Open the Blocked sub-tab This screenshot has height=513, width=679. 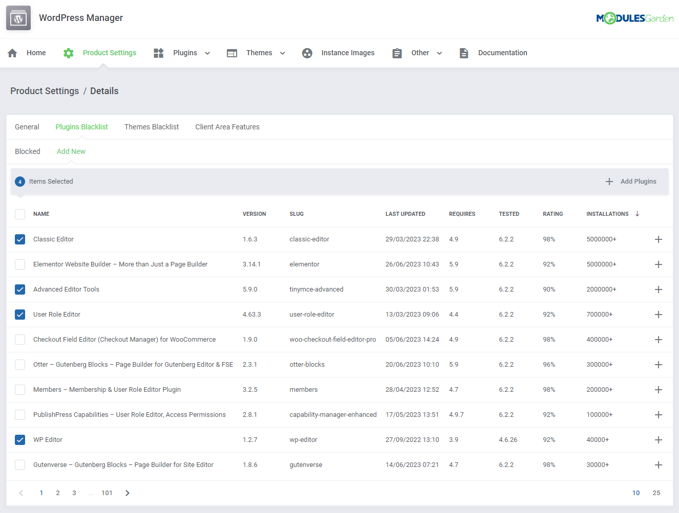pyautogui.click(x=28, y=151)
